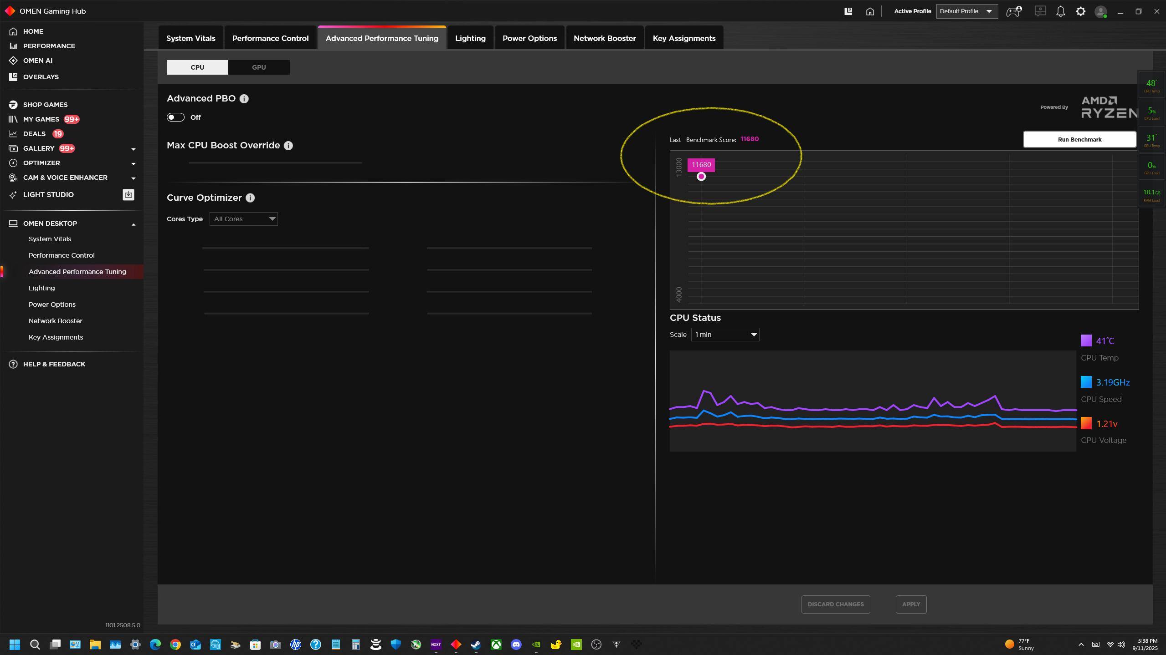
Task: Select the CPU tuning segment
Action: (x=197, y=67)
